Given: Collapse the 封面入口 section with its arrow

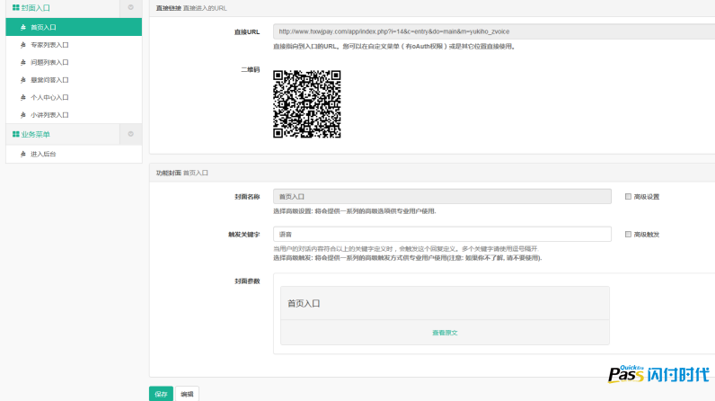Looking at the screenshot, I should [131, 7].
